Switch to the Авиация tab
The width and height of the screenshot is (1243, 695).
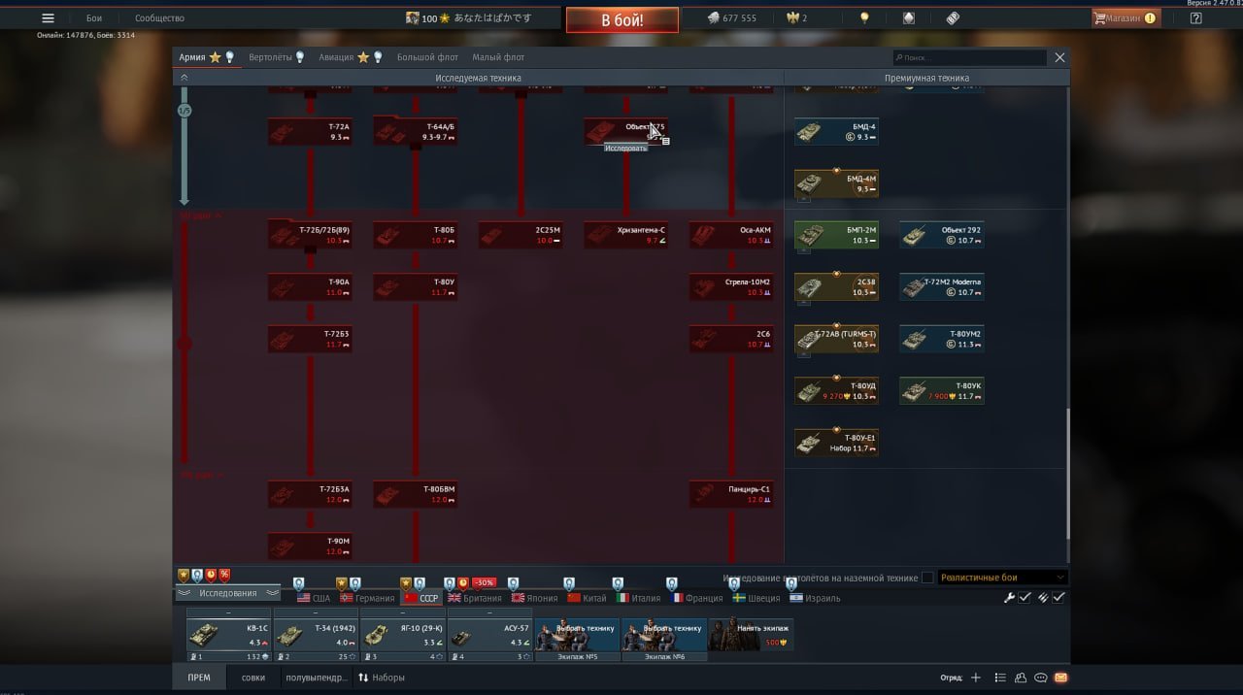336,57
